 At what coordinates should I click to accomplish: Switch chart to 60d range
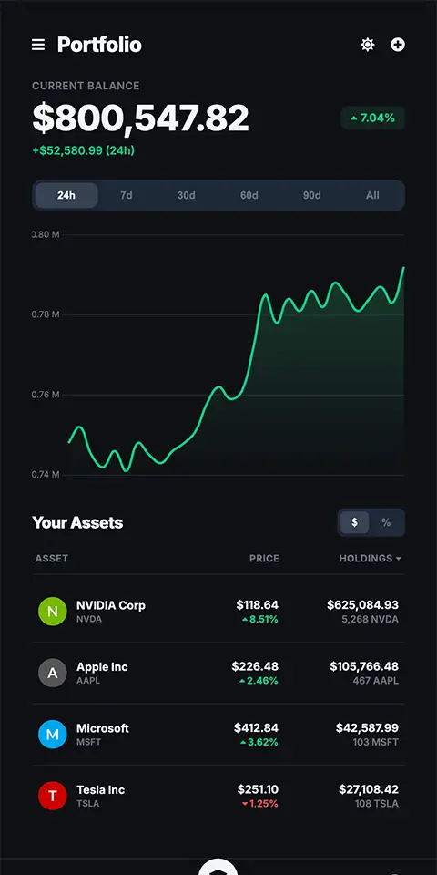coord(249,195)
